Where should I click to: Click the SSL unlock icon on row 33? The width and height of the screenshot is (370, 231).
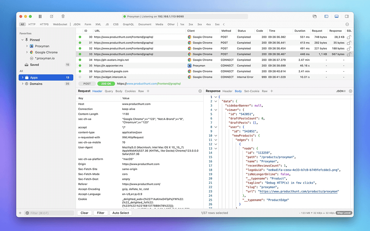tap(349, 54)
